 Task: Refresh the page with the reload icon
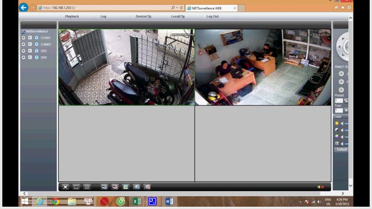[x=181, y=8]
